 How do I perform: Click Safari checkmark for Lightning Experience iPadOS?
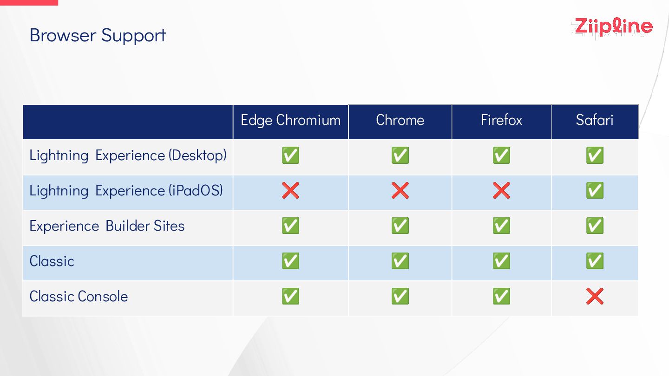595,190
